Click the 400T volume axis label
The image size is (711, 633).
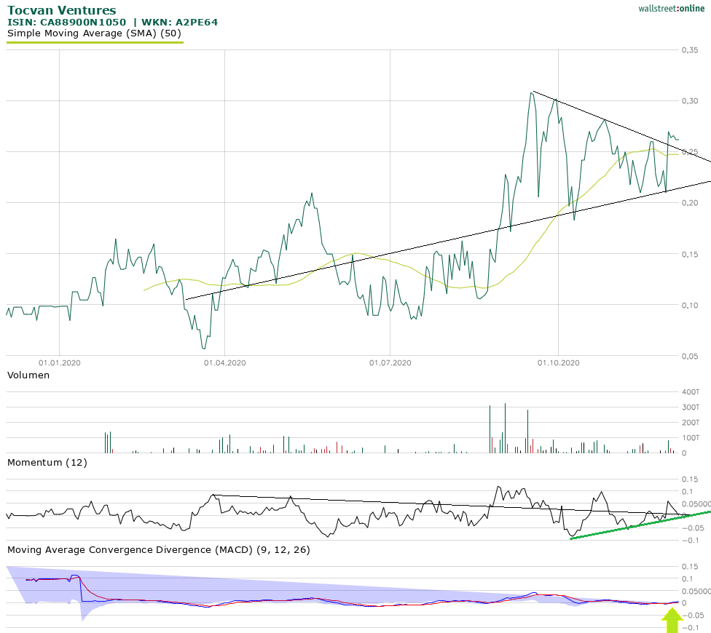(x=691, y=392)
